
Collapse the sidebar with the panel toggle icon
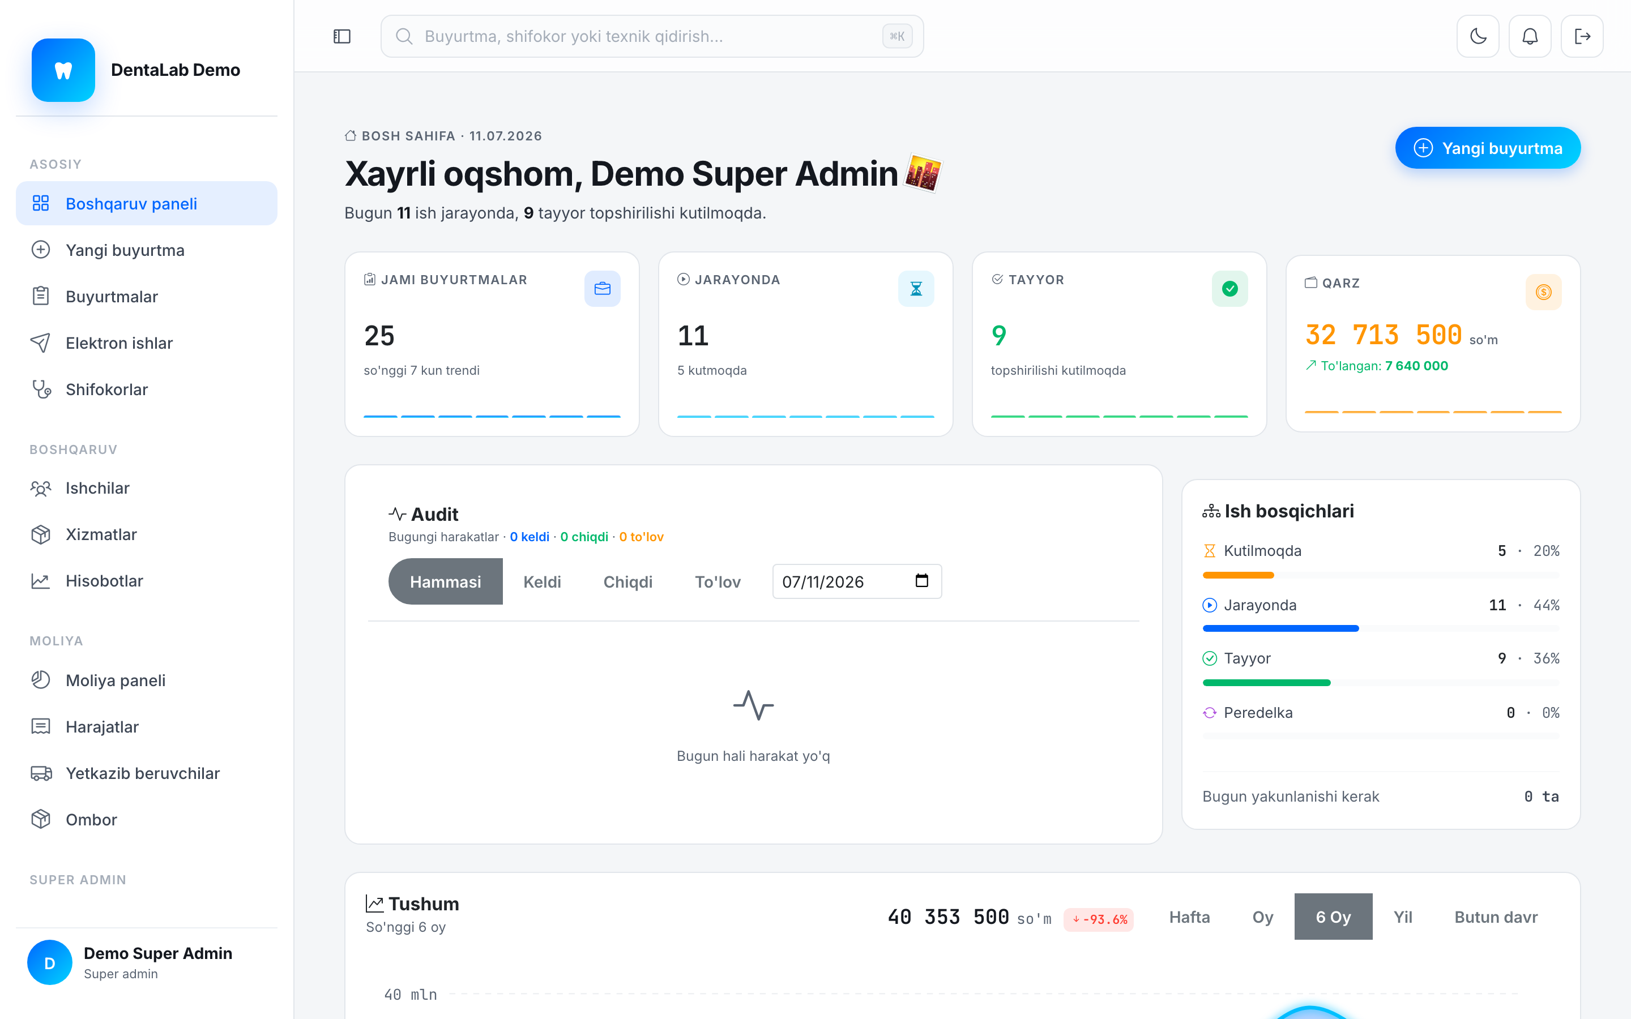click(x=343, y=36)
